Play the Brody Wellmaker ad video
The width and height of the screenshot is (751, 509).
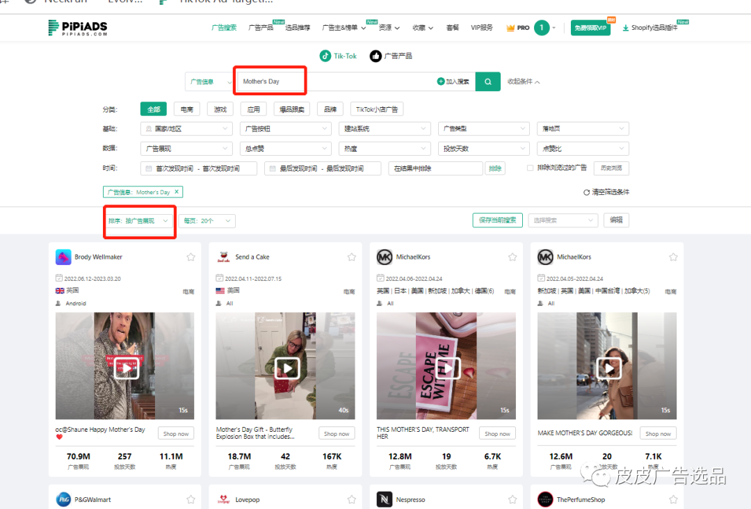click(126, 368)
